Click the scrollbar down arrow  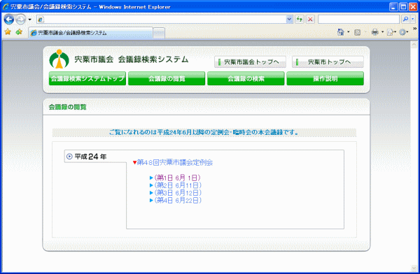coord(414,268)
